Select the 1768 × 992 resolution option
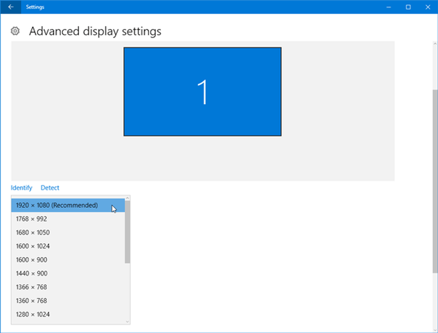Screen dimensions: 438x333 coord(32,219)
